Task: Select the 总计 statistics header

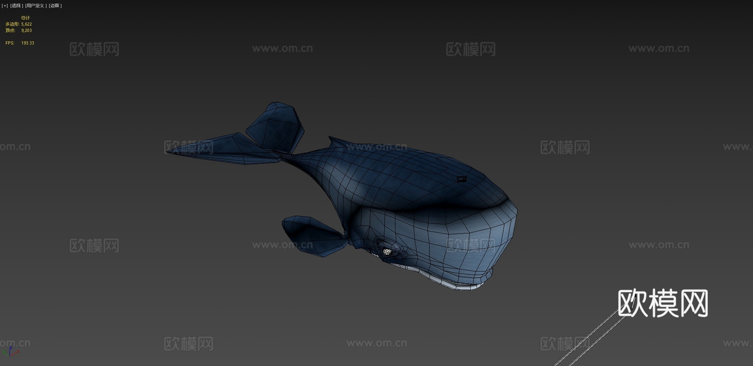Action: (x=26, y=18)
